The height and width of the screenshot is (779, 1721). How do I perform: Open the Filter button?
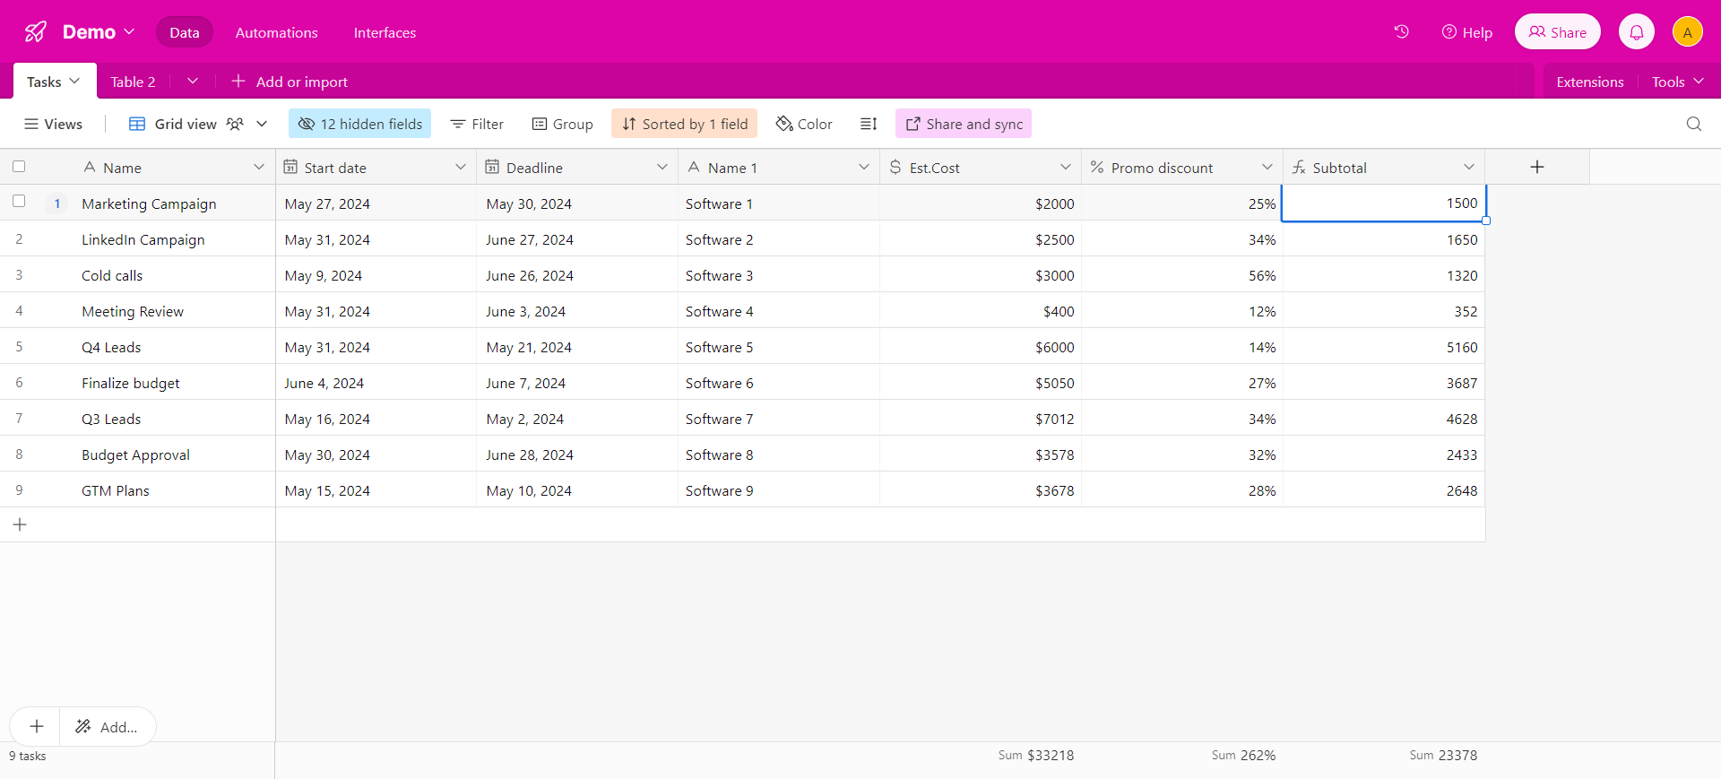click(x=477, y=124)
